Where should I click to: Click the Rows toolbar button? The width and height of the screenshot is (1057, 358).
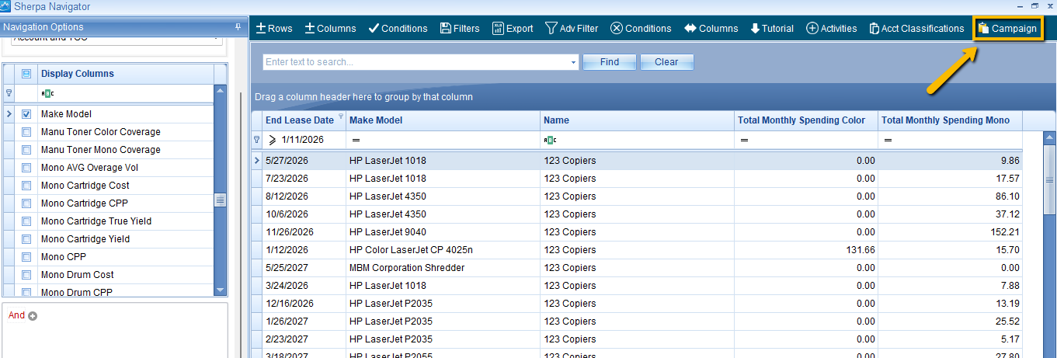pos(274,28)
